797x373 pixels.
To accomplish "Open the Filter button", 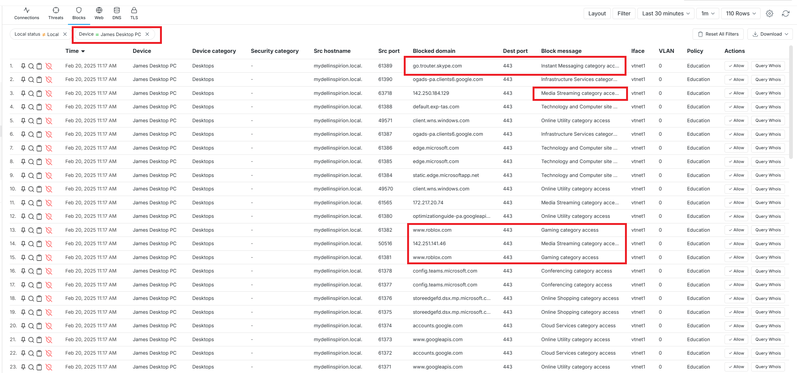I will 624,13.
